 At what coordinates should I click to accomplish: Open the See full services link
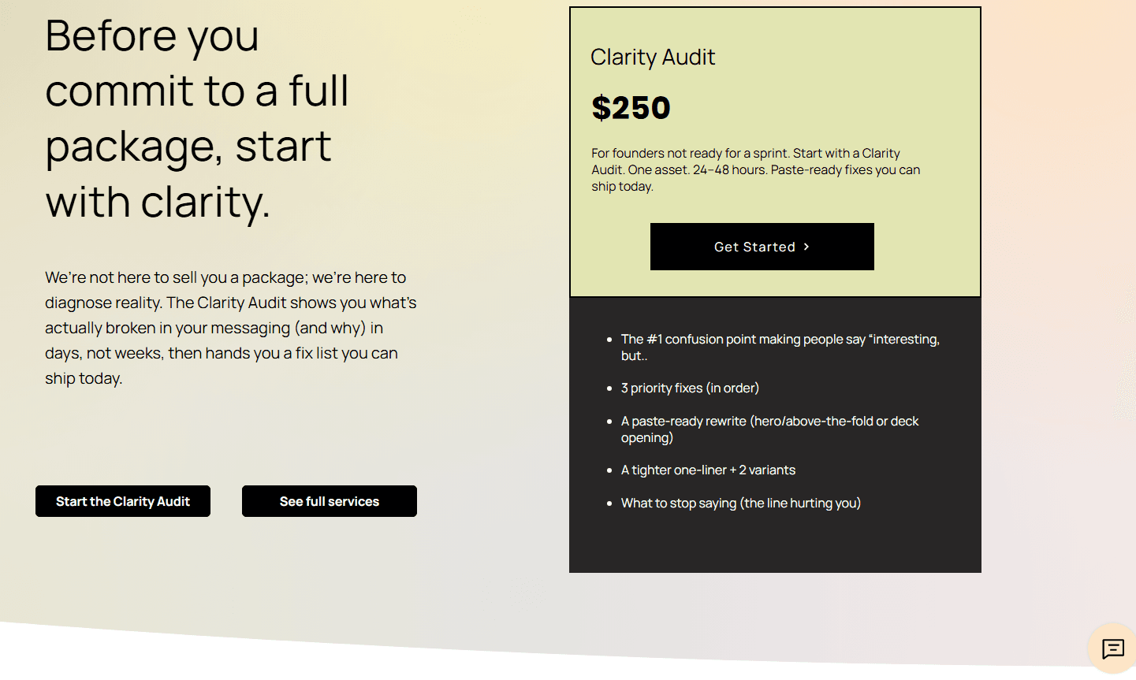329,500
